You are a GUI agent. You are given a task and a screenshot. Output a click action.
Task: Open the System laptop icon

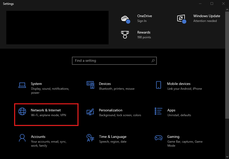[x=22, y=85]
